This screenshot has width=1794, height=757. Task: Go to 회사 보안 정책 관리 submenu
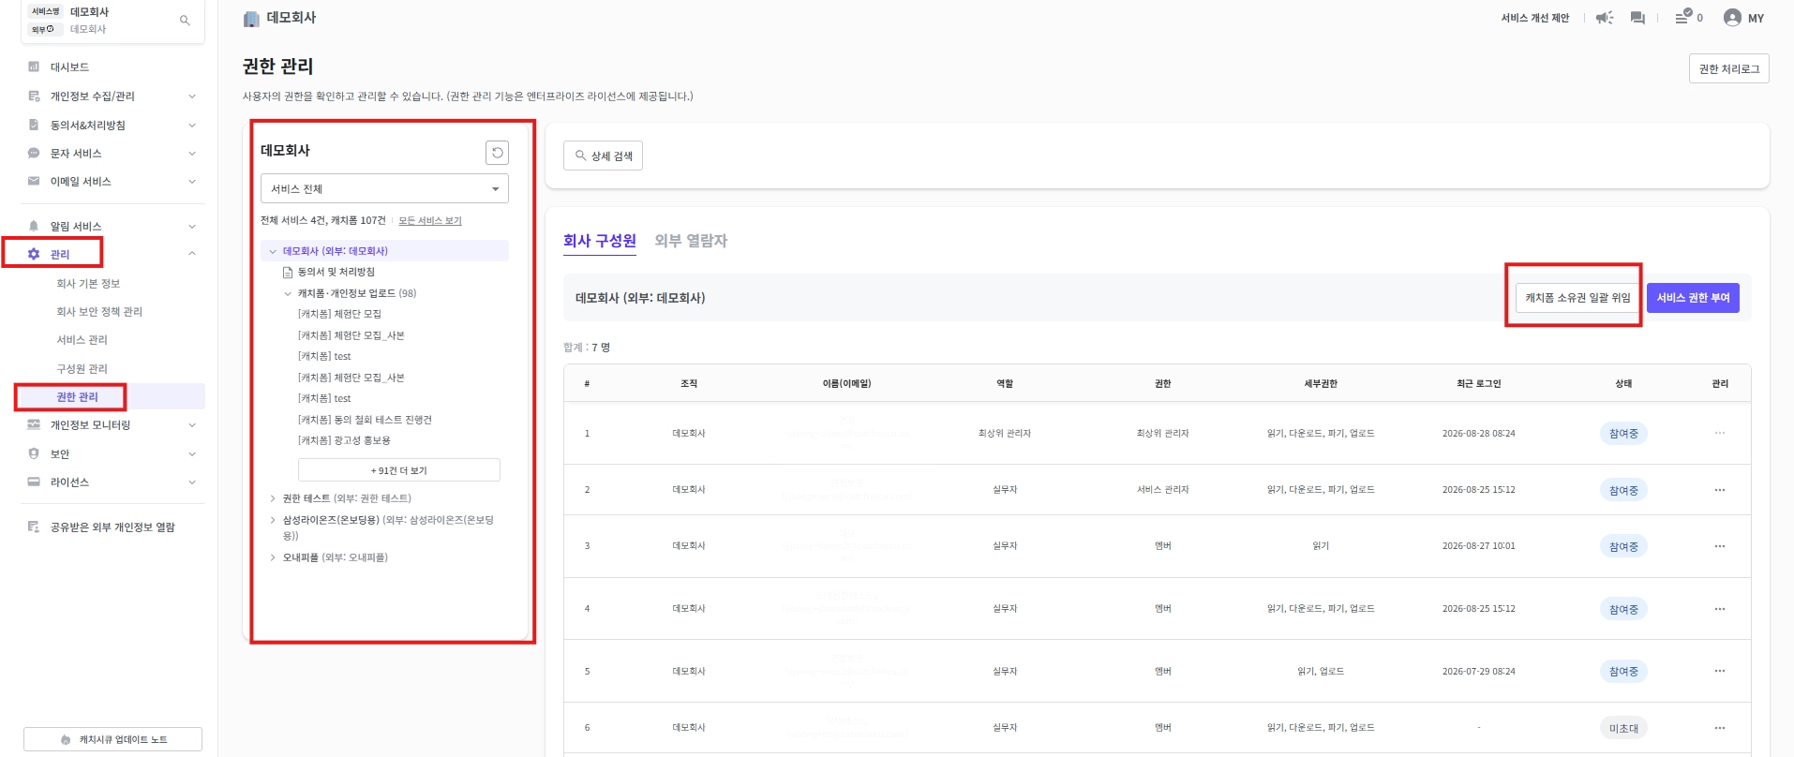coord(99,311)
